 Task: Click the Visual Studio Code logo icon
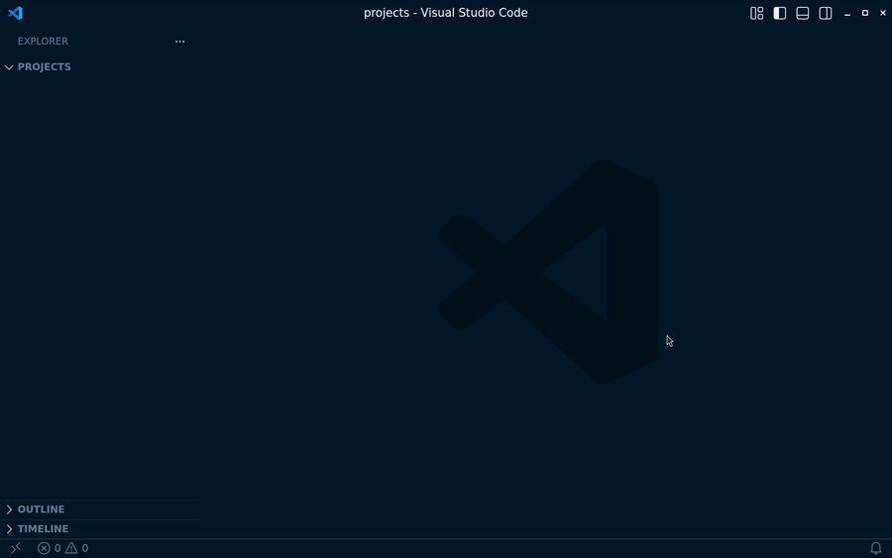tap(15, 13)
